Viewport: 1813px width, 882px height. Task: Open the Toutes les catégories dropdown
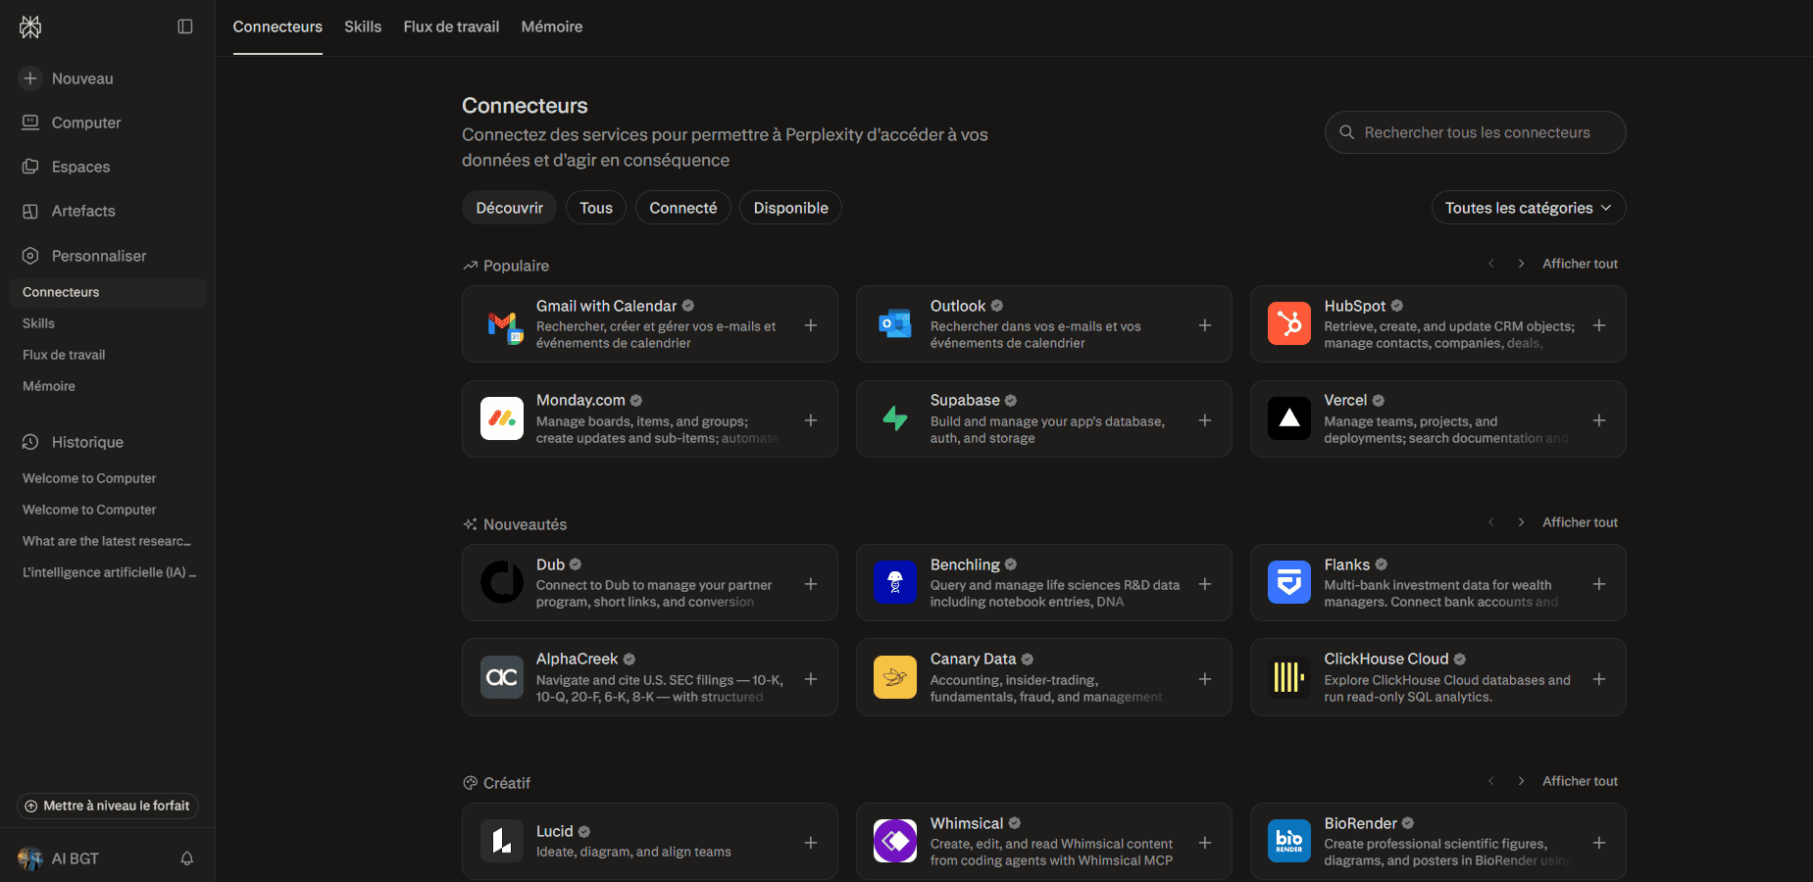click(1529, 208)
